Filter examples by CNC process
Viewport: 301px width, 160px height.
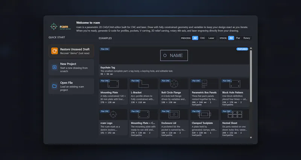tap(202, 38)
